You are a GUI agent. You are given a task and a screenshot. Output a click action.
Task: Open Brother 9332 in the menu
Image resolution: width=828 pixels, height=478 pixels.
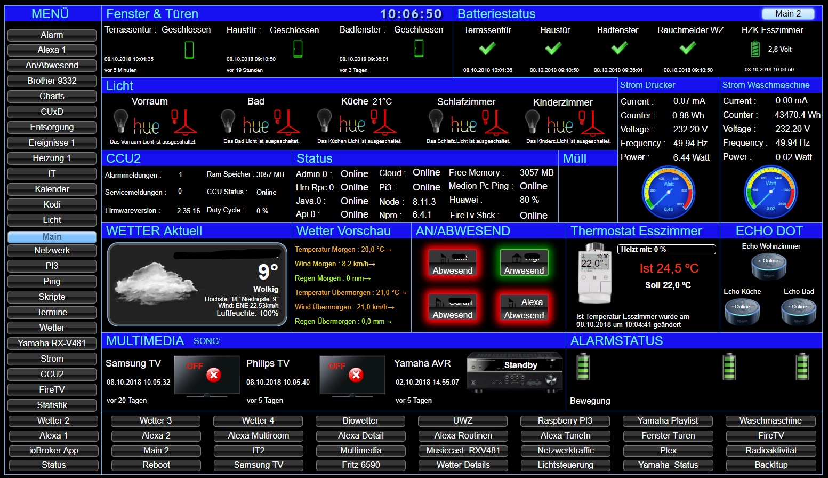(52, 81)
